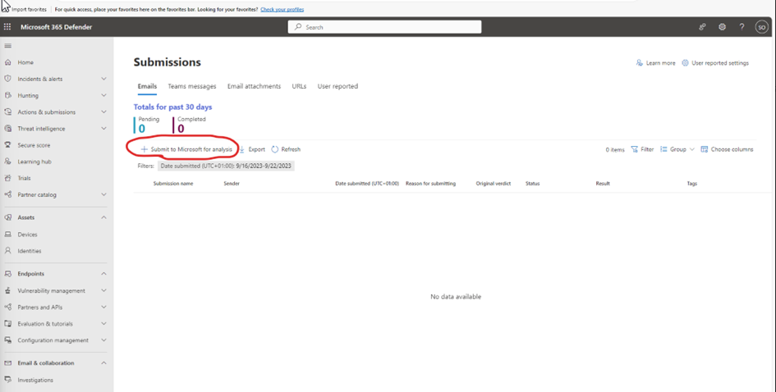Click the Devices laptop icon
Screen dimensions: 776x392
point(7,235)
